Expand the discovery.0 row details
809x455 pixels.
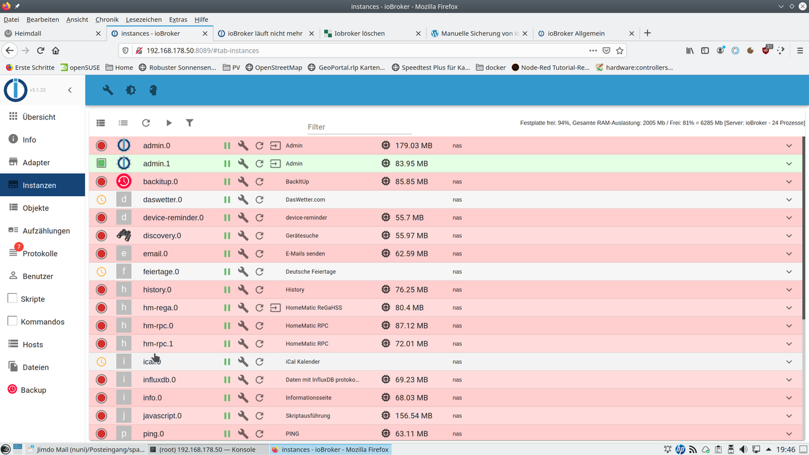click(x=789, y=235)
